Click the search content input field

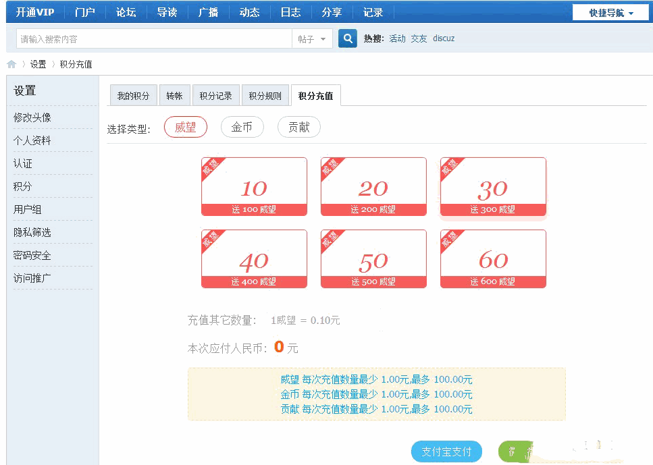154,39
